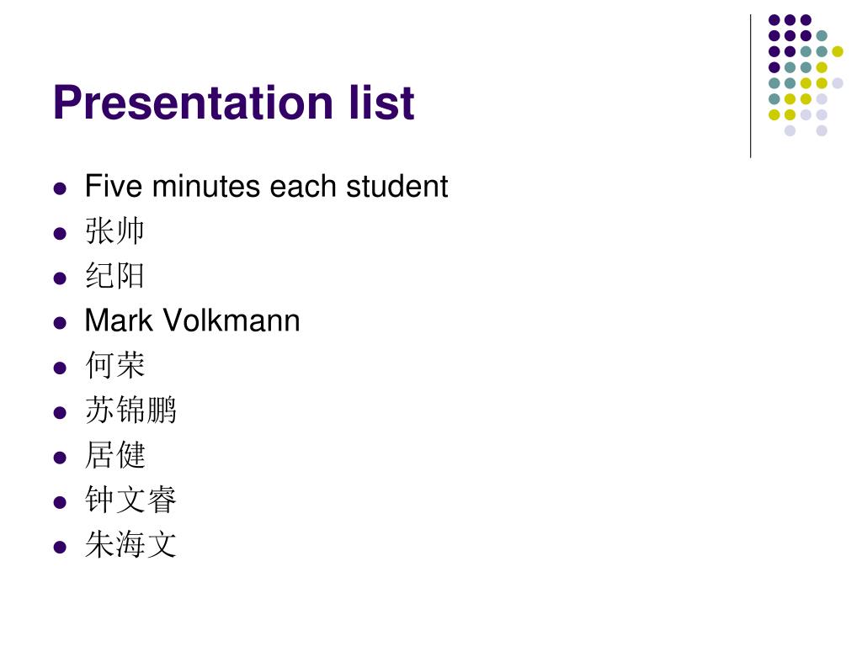Viewport: 862px width, 646px height.
Task: Click the name 苏锦鹏
Action: [130, 410]
